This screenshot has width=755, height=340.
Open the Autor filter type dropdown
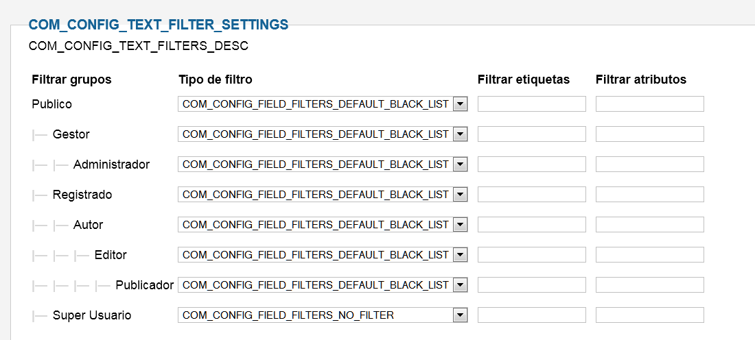click(323, 225)
